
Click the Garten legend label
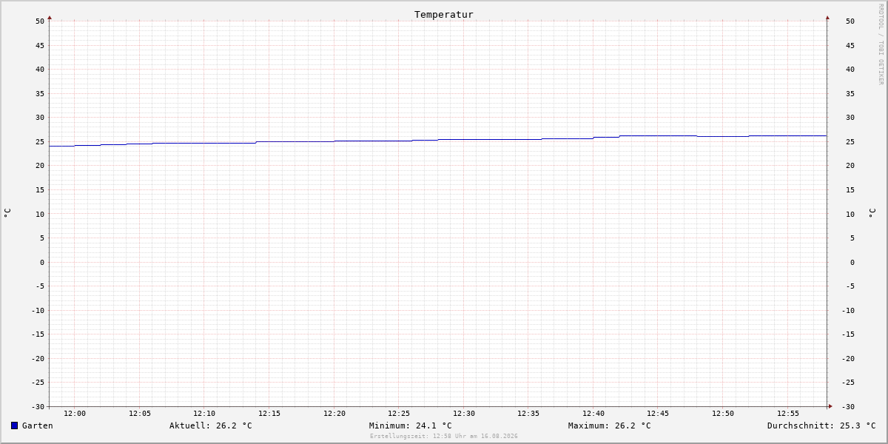(38, 425)
